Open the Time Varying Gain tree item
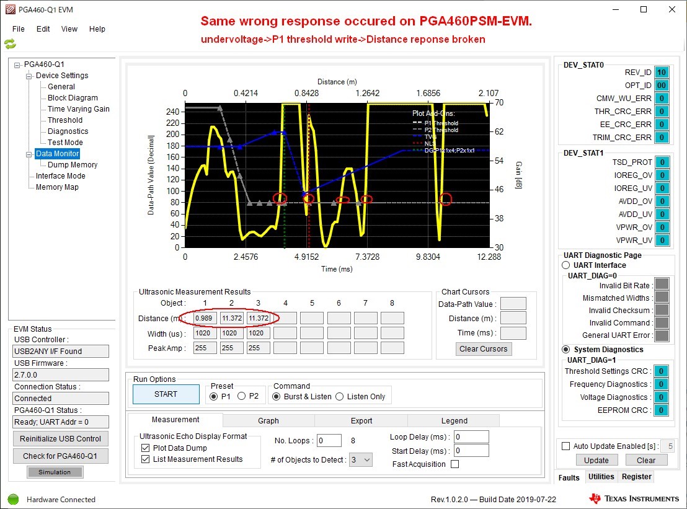Viewport: 687px width, 509px height. (x=78, y=109)
